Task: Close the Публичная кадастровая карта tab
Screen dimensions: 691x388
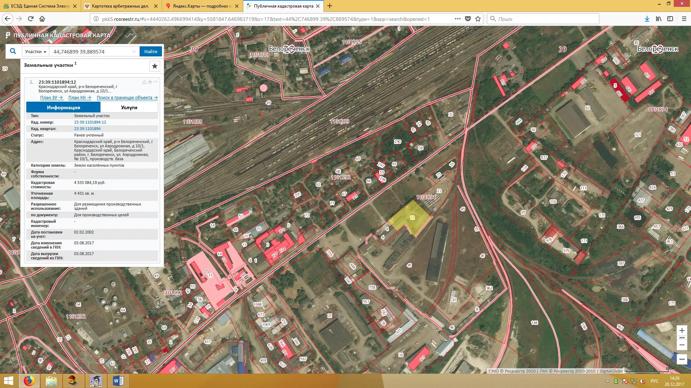Action: (318, 6)
